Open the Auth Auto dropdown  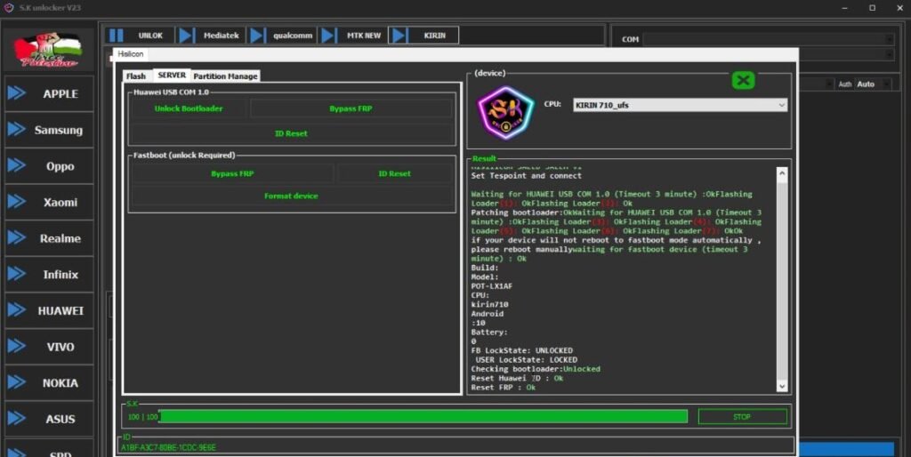[x=873, y=84]
